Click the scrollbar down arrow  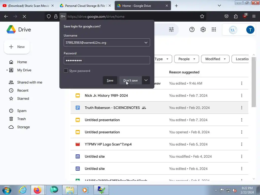click(x=254, y=179)
